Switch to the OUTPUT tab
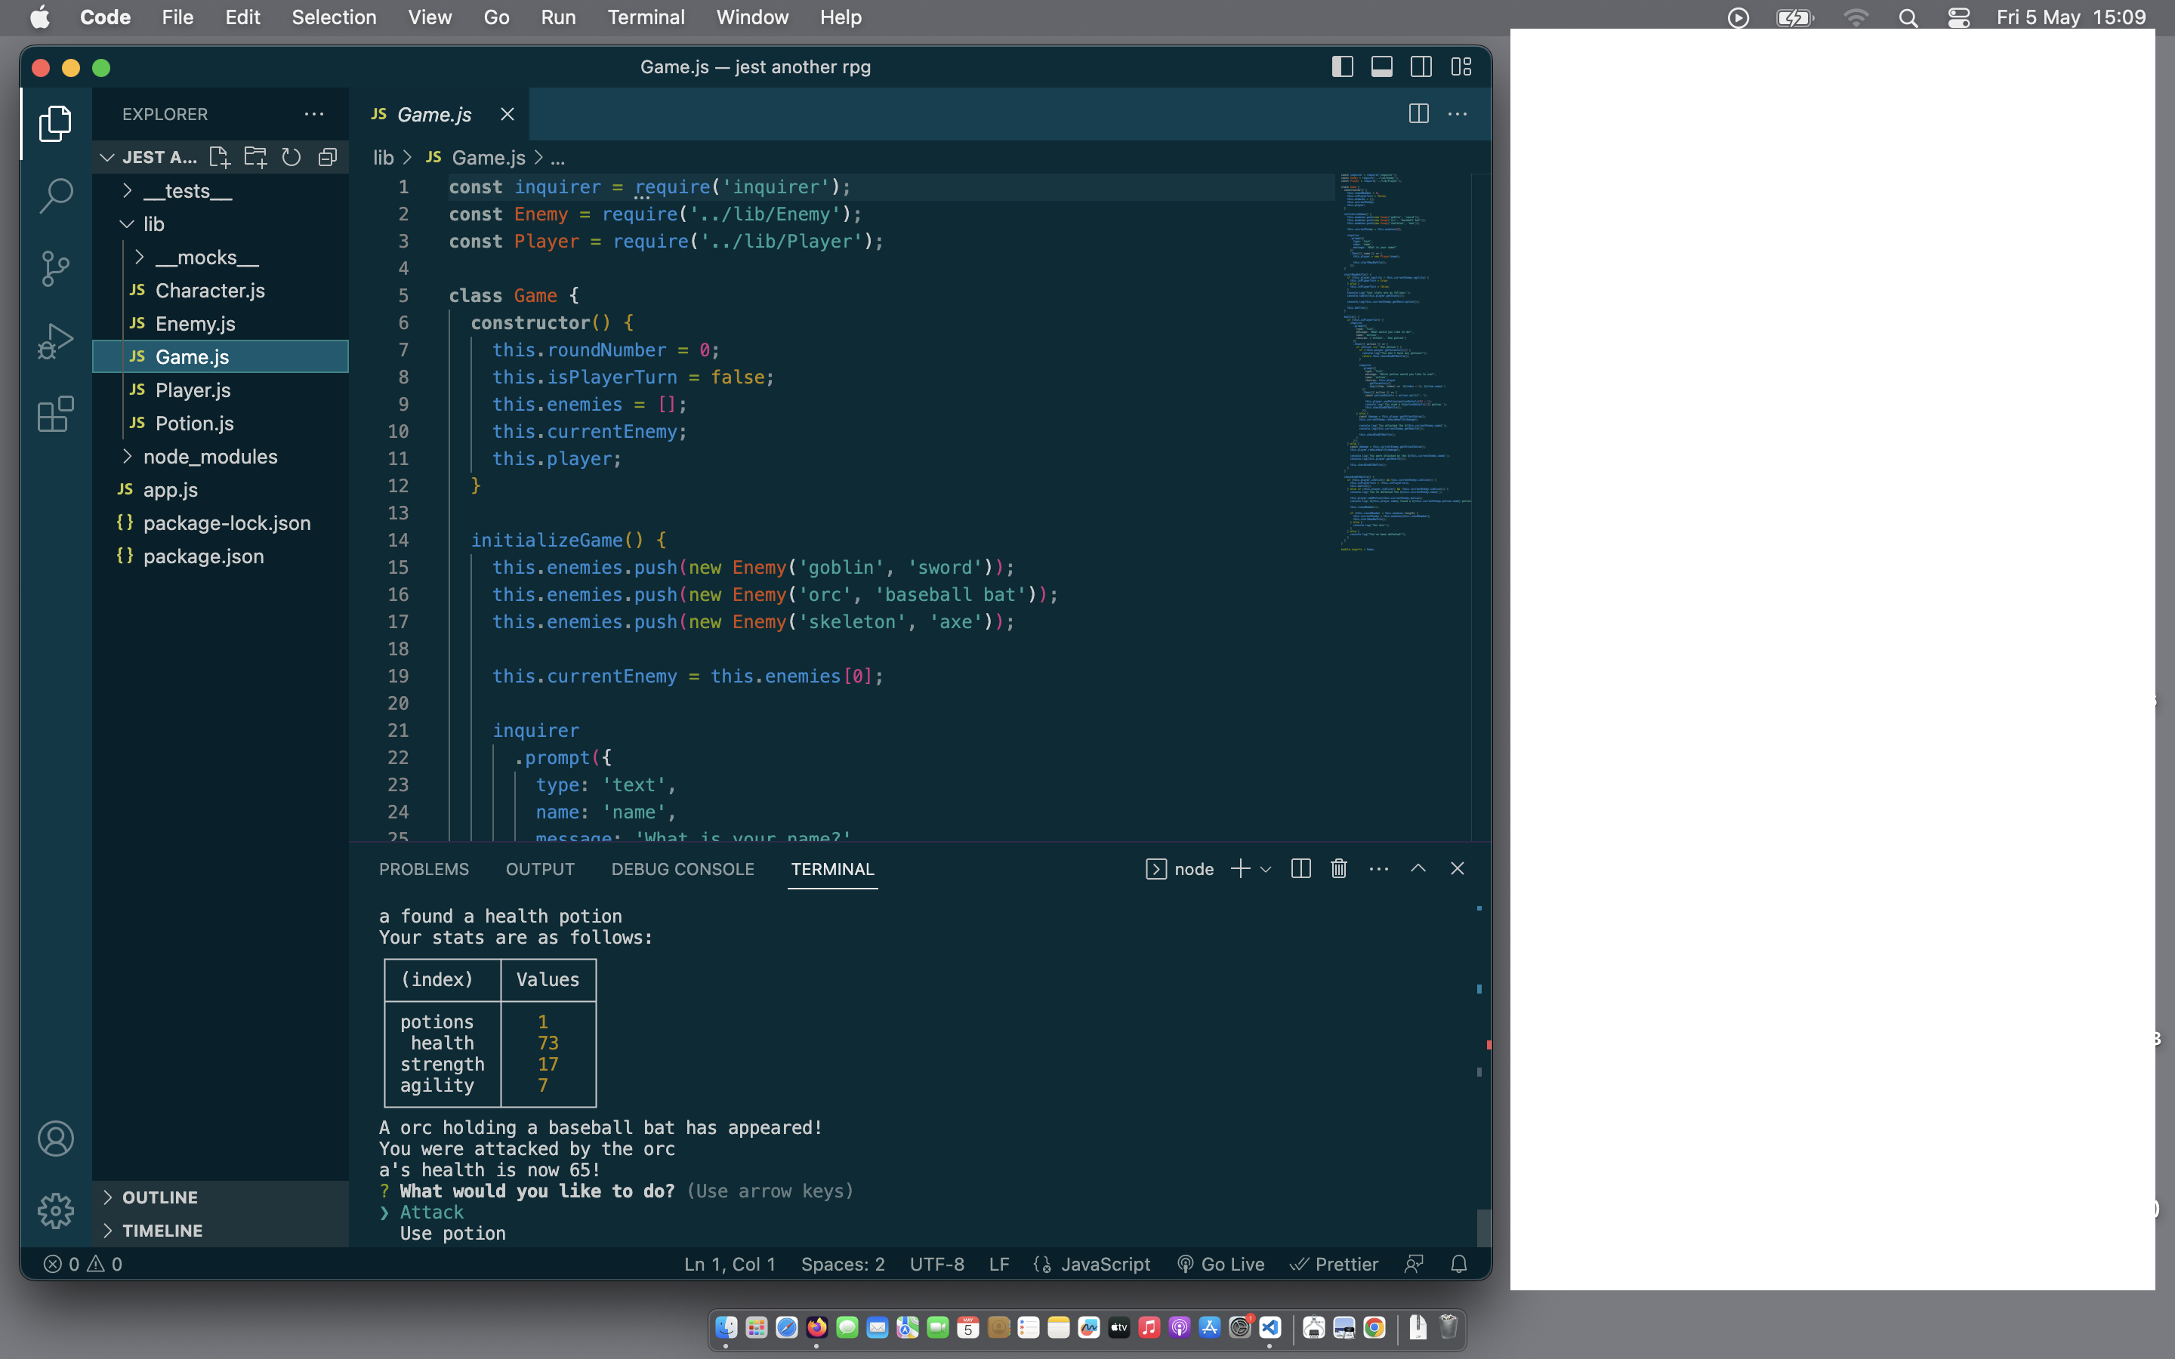Screen dimensions: 2175x1359 [x=539, y=869]
